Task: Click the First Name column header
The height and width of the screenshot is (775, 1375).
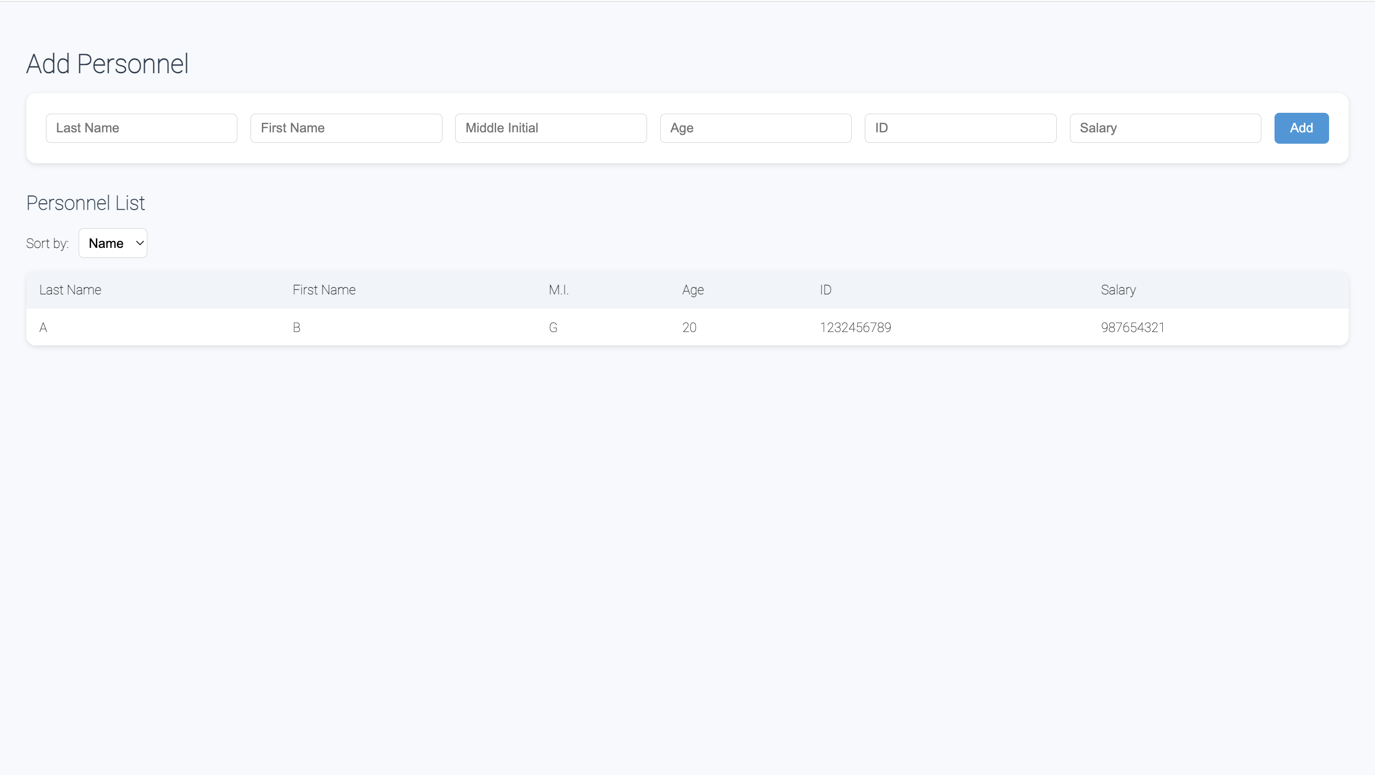Action: pyautogui.click(x=324, y=290)
